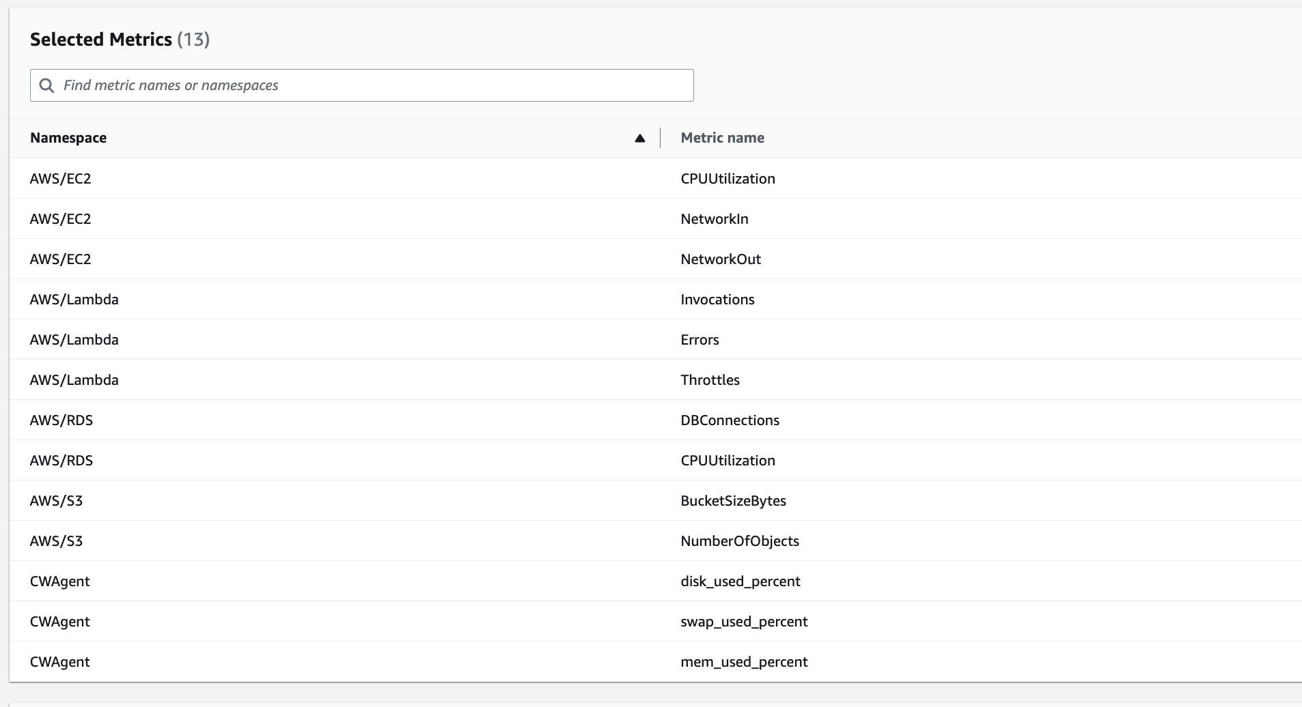The height and width of the screenshot is (707, 1302).
Task: Click the magnifying glass search icon
Action: tap(46, 85)
